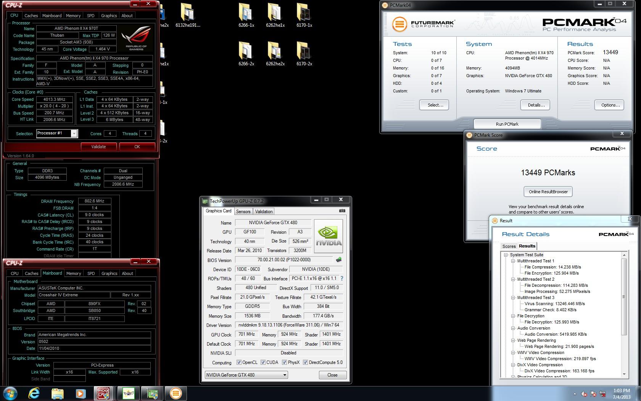Open the 6262he2x desktop folder
Screen dimensions: 641x401
[275, 53]
